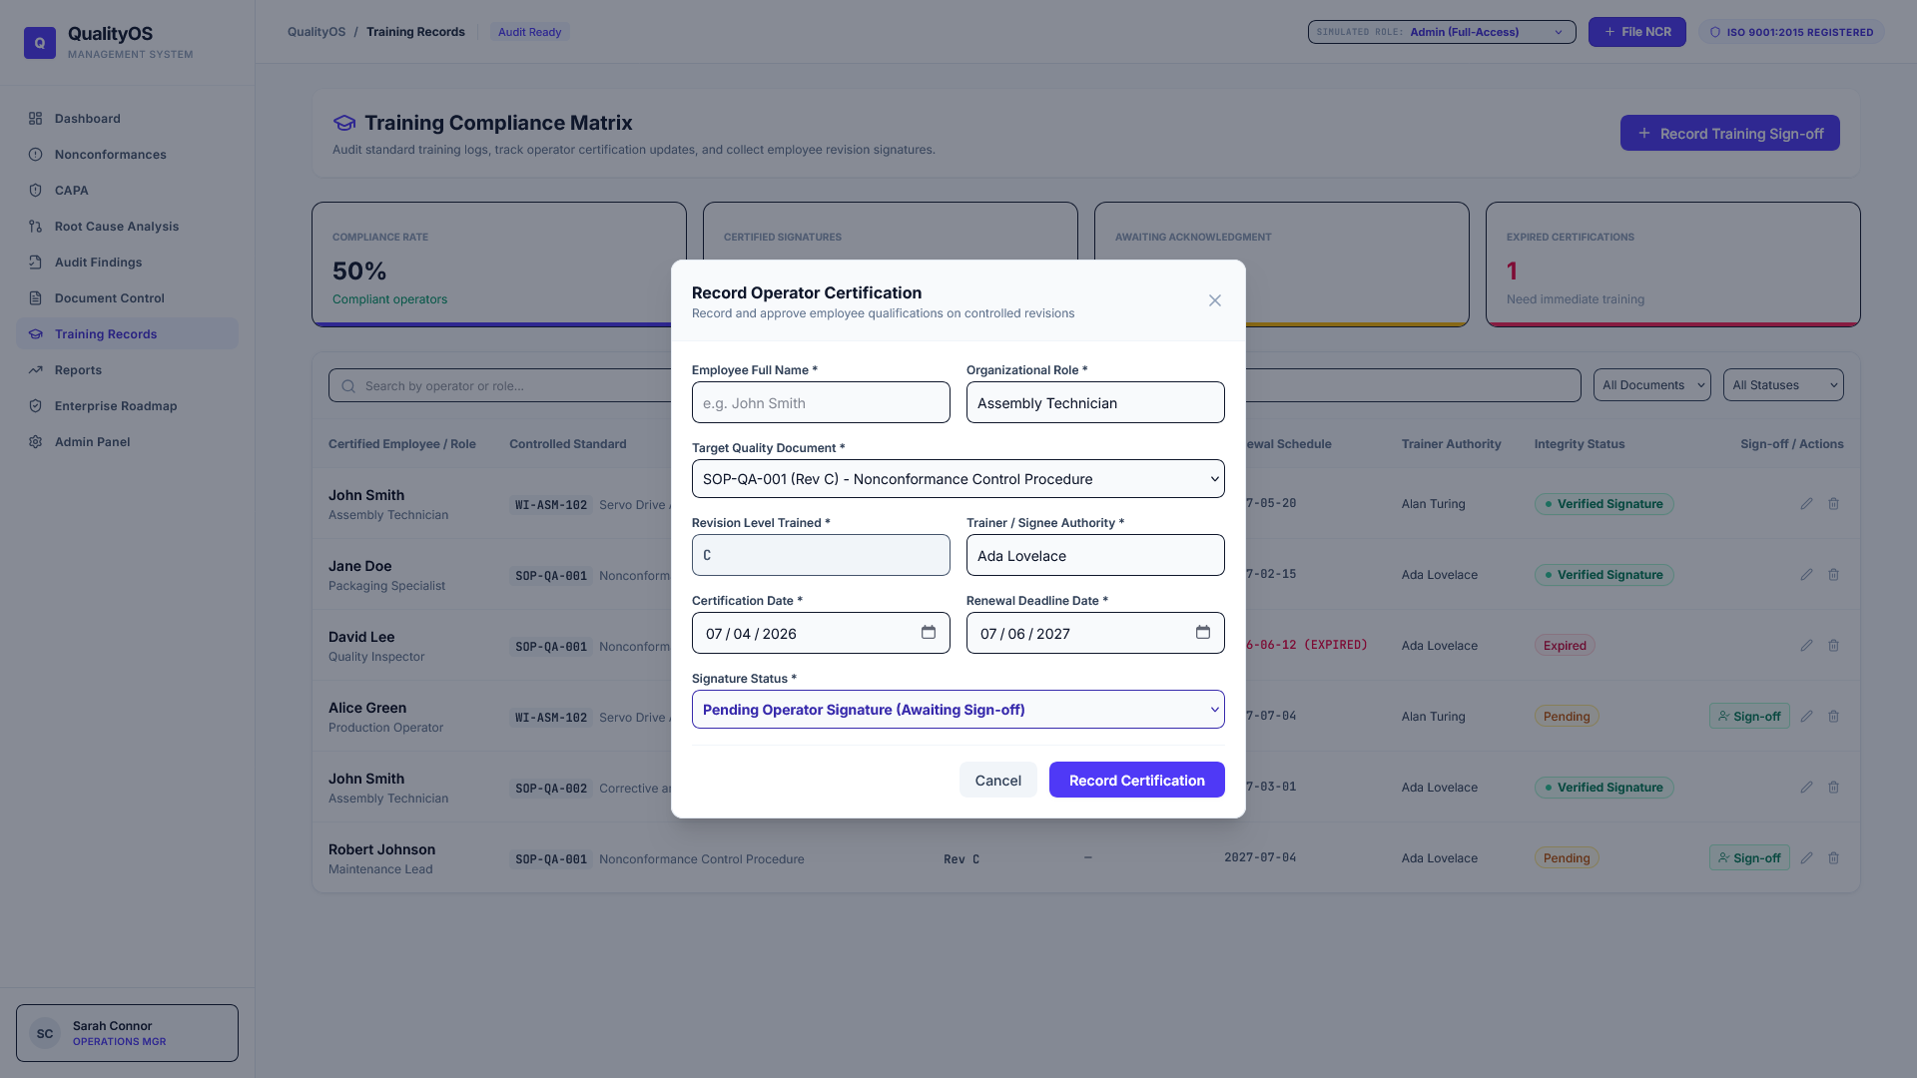Click Record Training Sign-off button

coord(1729,133)
